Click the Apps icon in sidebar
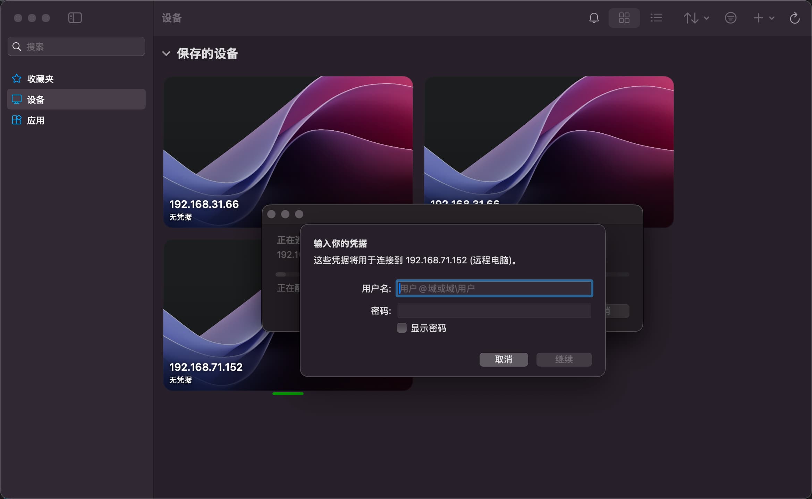812x499 pixels. 17,120
